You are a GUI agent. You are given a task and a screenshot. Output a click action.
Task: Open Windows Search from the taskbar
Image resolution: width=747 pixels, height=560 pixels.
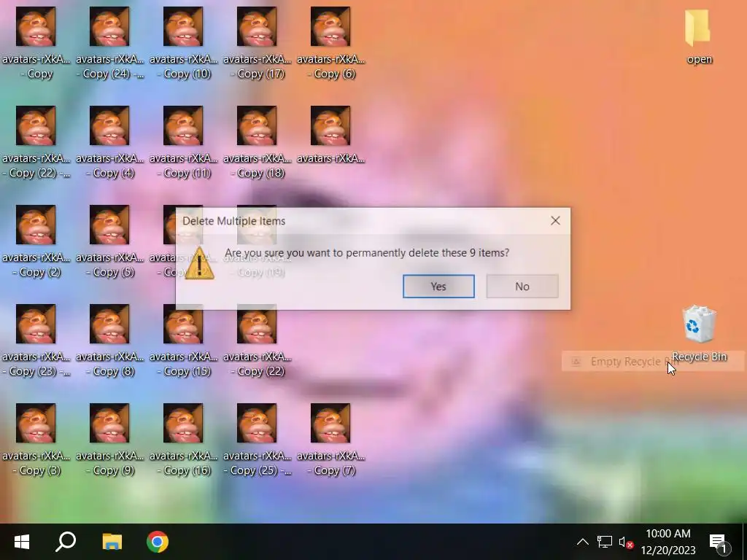coord(66,542)
